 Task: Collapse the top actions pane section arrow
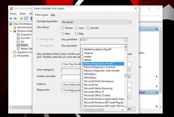tap(157, 29)
